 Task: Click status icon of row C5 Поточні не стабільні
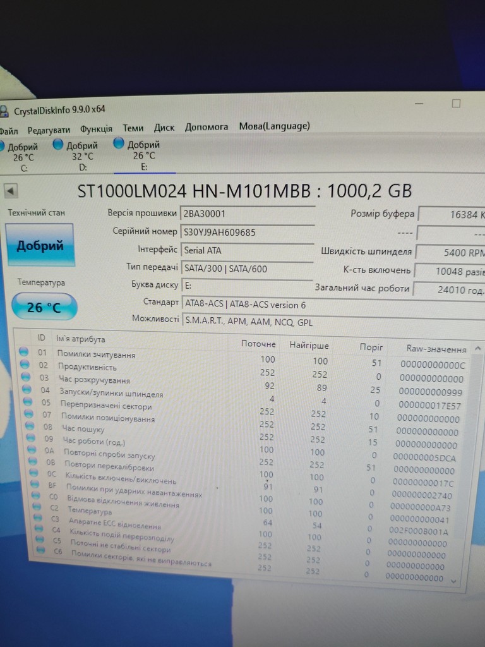tap(40, 539)
